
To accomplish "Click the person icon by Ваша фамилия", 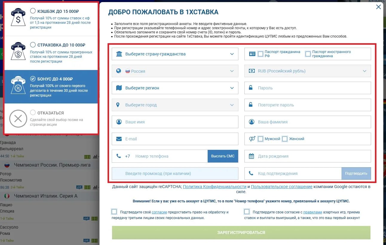I will (x=252, y=122).
